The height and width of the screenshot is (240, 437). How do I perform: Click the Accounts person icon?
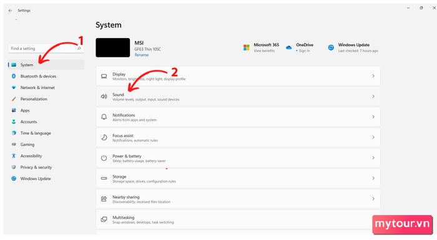coord(14,122)
